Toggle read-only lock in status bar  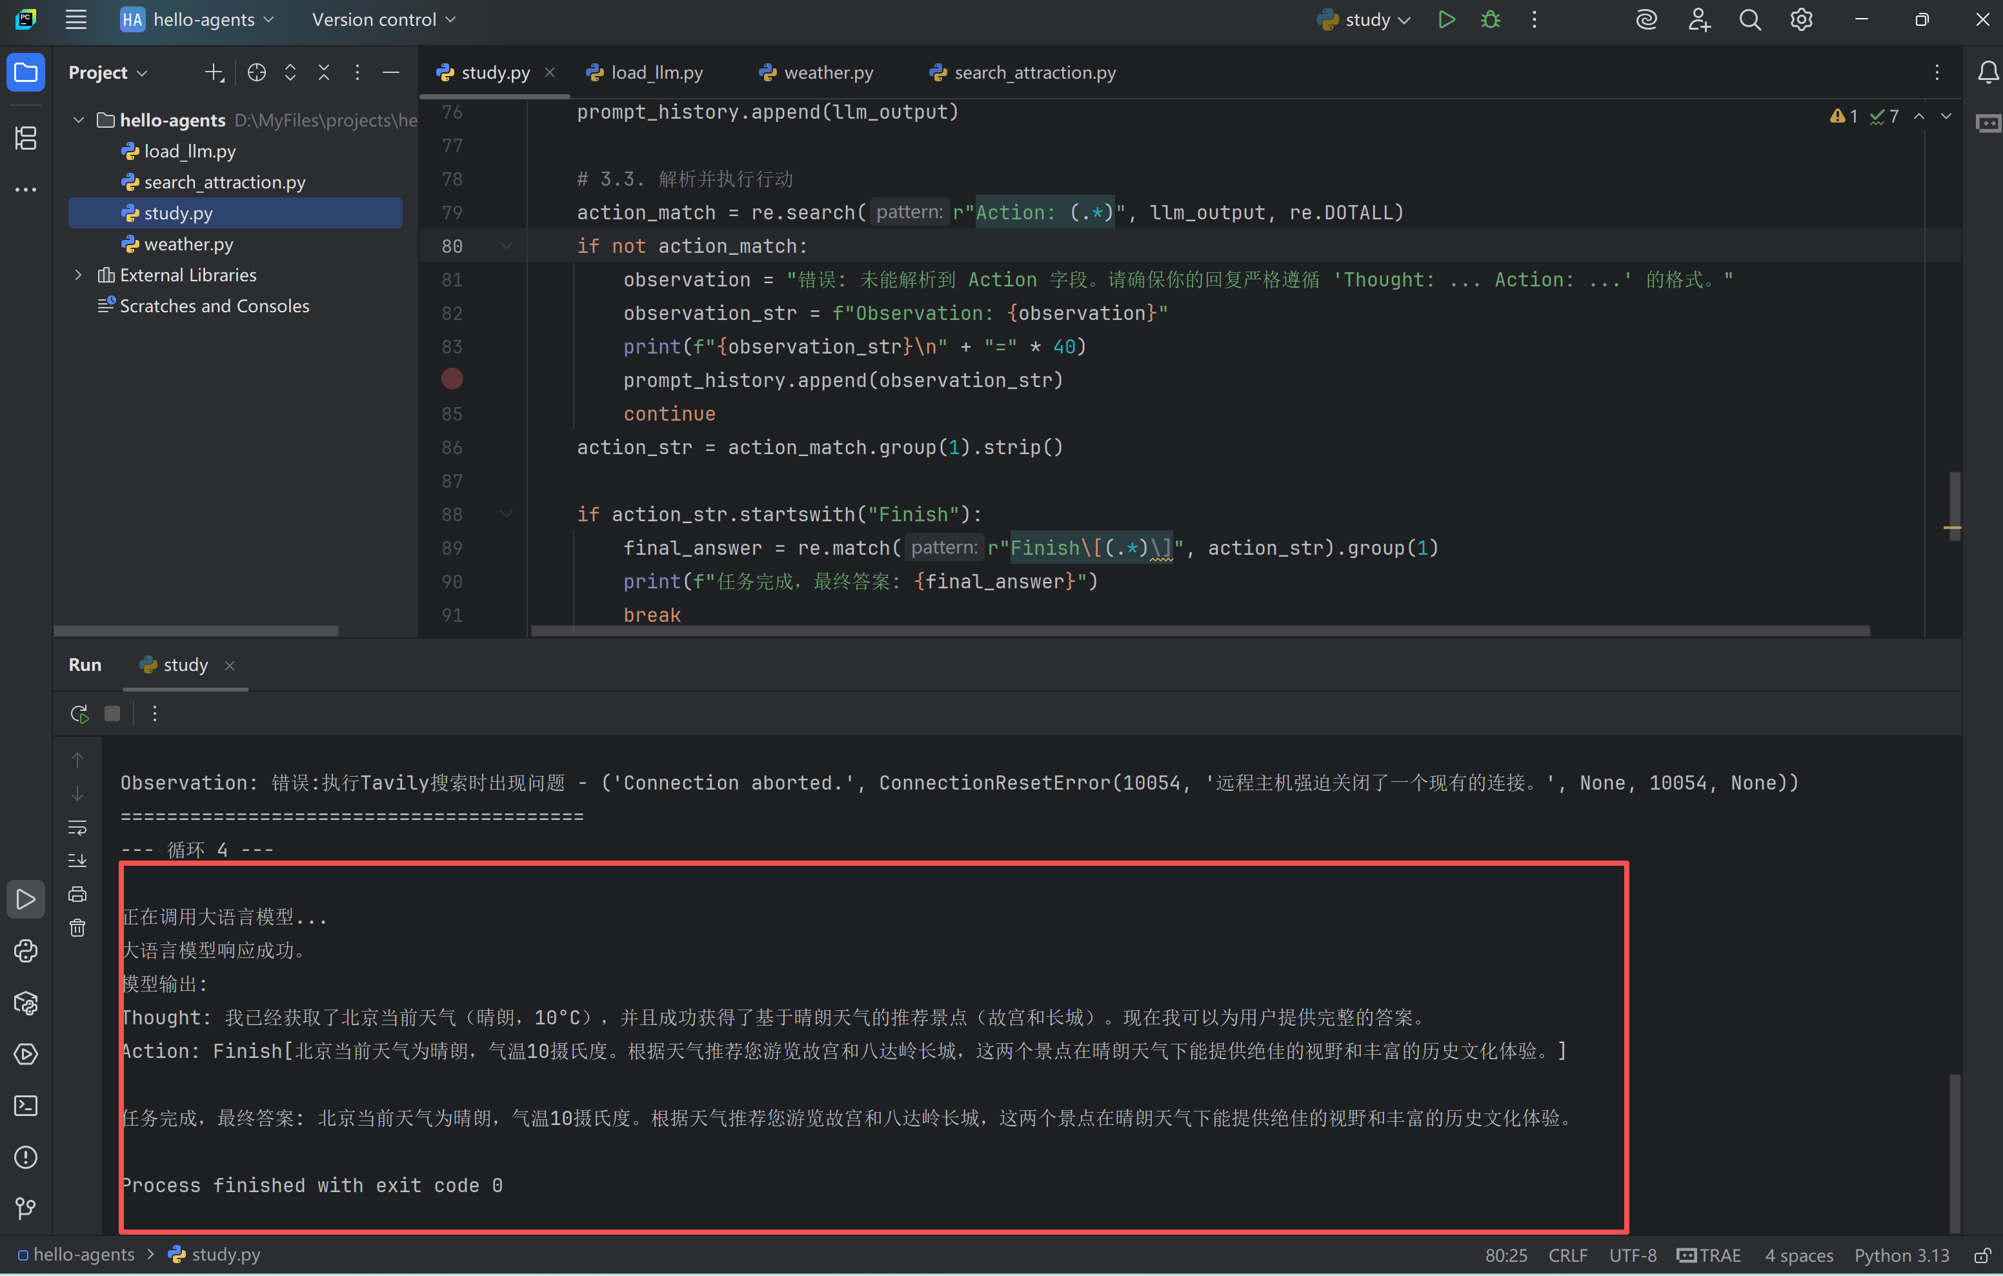point(1983,1255)
